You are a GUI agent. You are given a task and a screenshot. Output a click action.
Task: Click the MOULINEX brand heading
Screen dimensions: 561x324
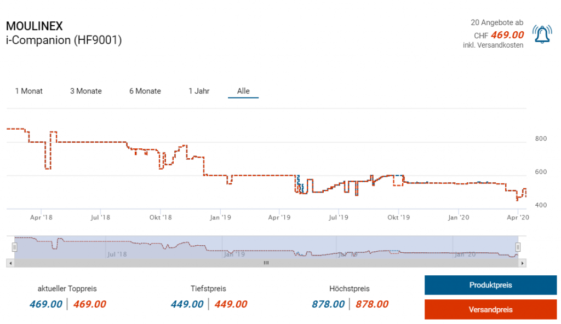click(x=34, y=26)
